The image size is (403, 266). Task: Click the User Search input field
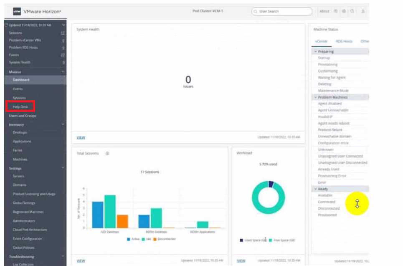[x=284, y=11]
